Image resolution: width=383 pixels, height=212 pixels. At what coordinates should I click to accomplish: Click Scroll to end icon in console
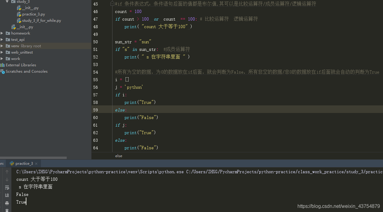click(x=7, y=195)
